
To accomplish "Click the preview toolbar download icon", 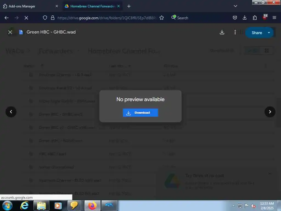I will (x=222, y=32).
